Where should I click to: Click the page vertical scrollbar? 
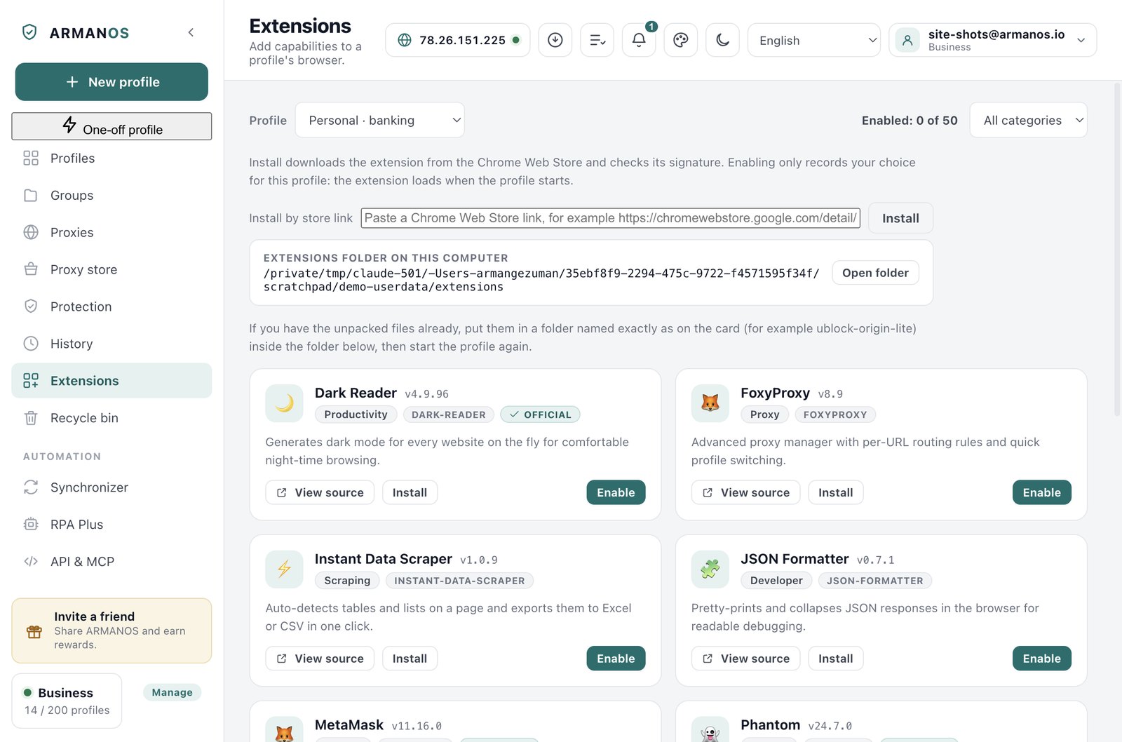coord(1117,250)
